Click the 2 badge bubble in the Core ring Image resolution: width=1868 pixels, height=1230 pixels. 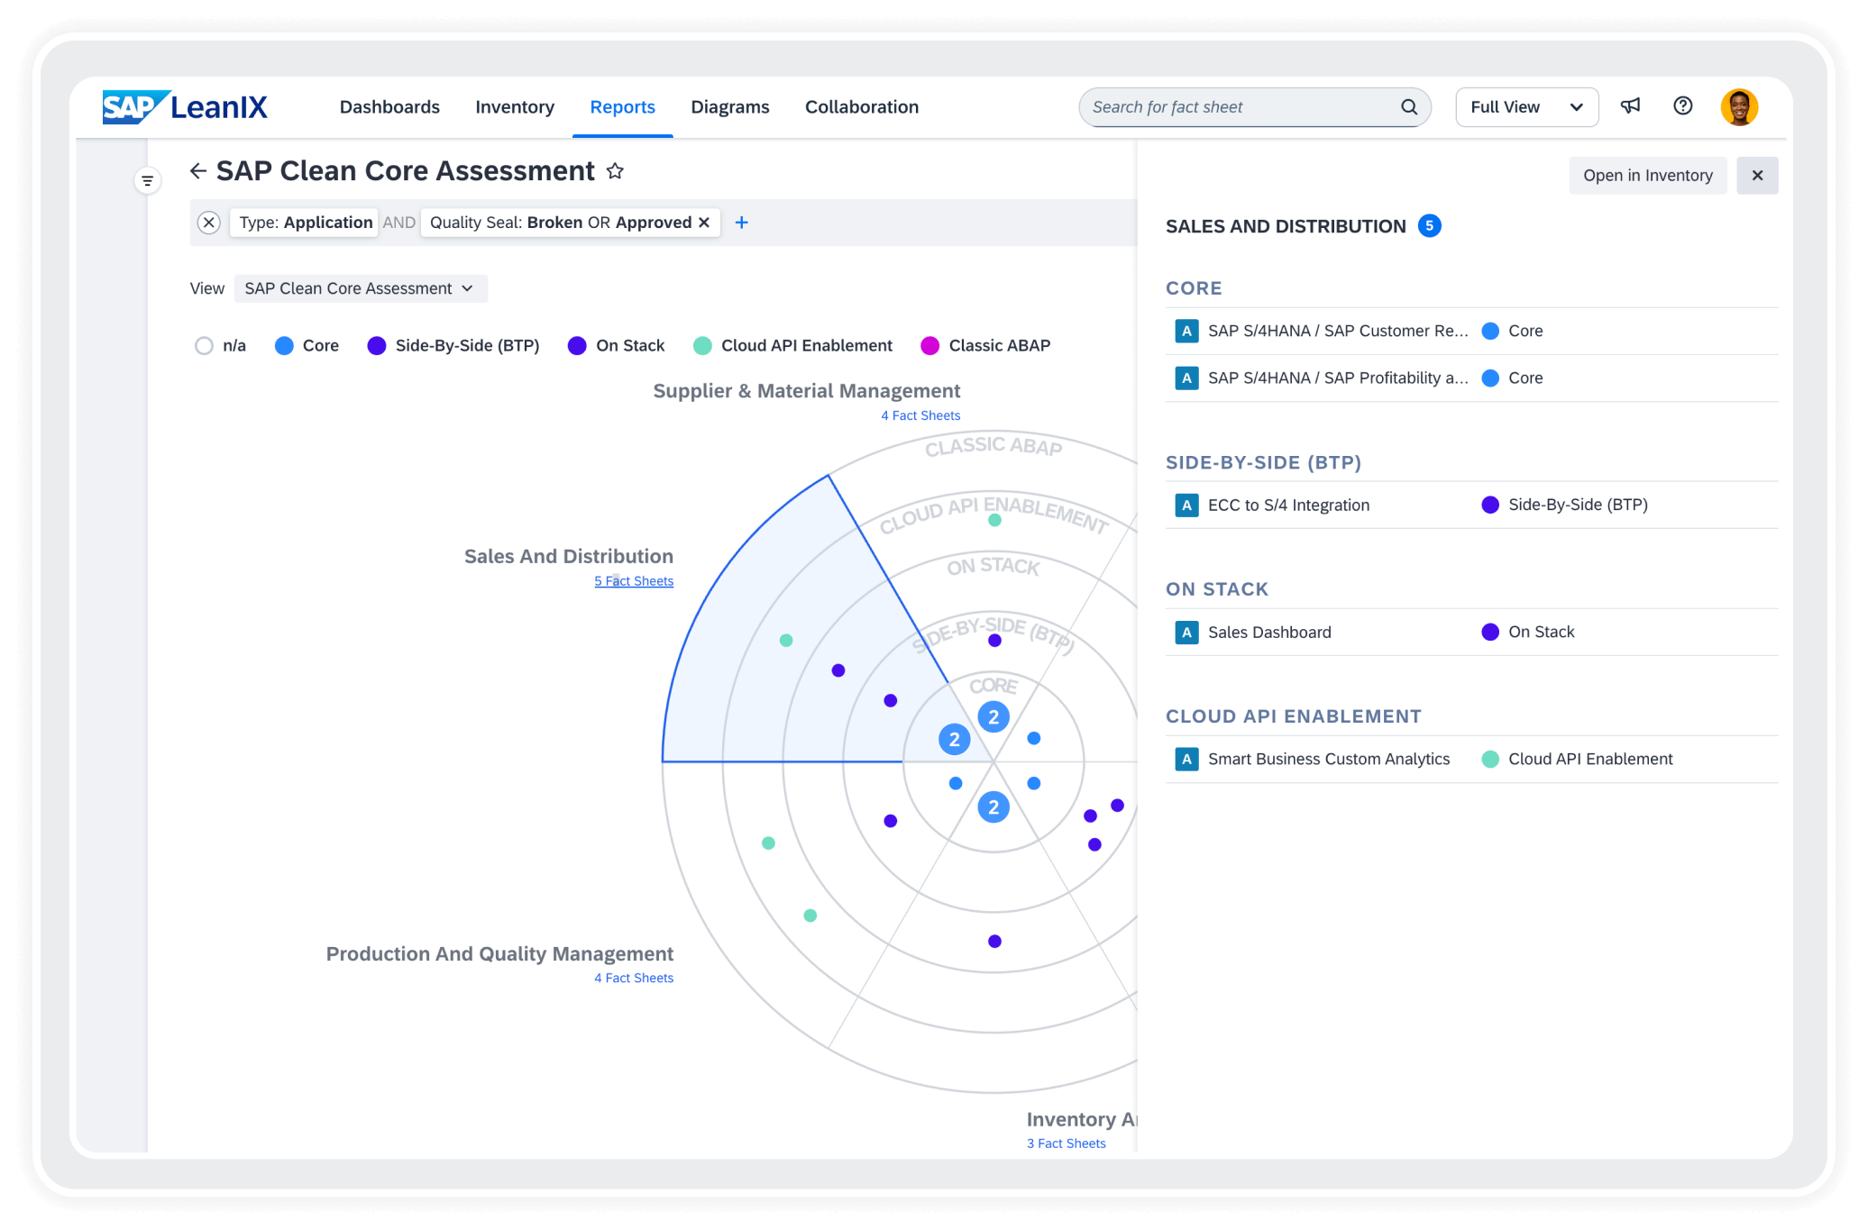pyautogui.click(x=994, y=716)
